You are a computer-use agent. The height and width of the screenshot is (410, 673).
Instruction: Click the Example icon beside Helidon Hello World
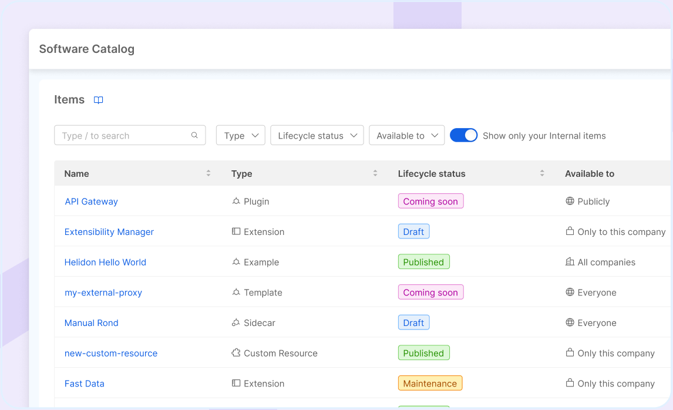(236, 262)
